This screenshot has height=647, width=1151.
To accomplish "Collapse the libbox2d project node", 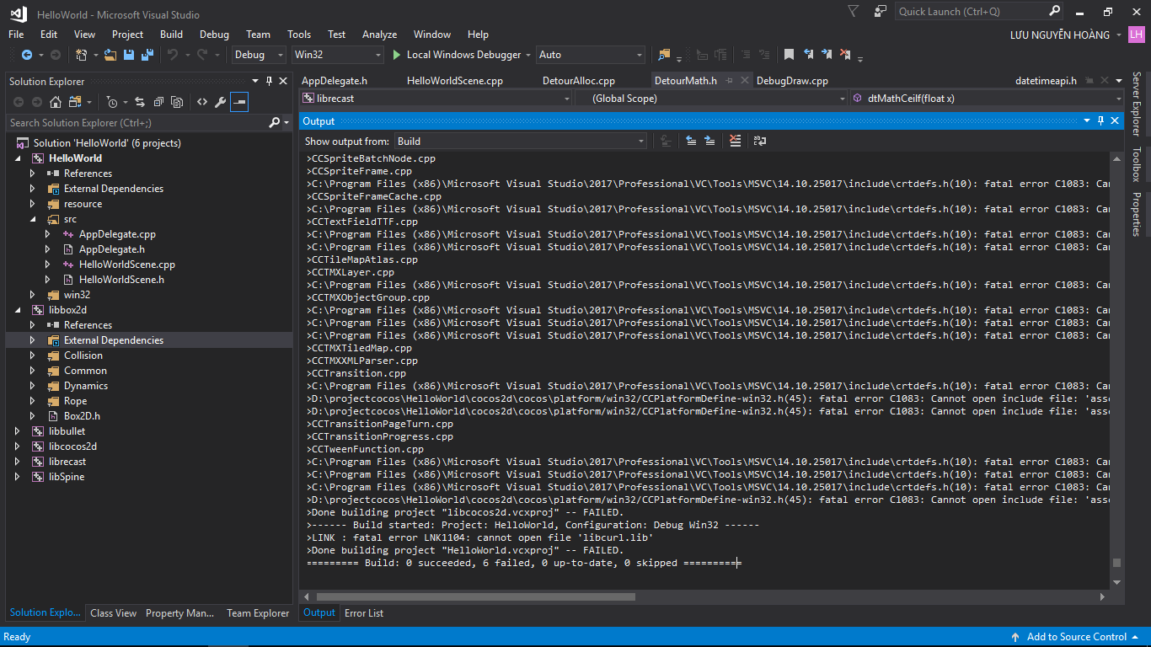I will pos(18,310).
